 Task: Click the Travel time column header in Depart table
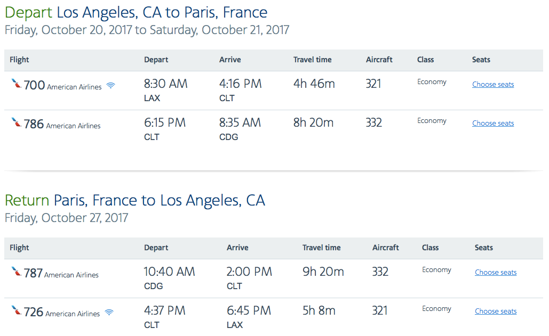tap(312, 60)
